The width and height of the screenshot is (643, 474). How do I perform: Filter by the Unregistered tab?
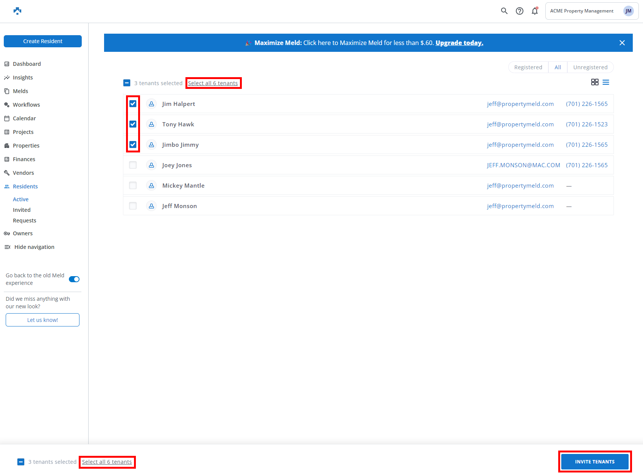point(590,67)
